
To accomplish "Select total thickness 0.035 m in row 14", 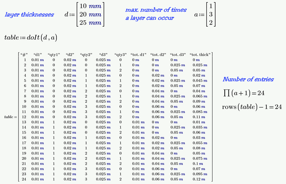I will pos(200,127).
